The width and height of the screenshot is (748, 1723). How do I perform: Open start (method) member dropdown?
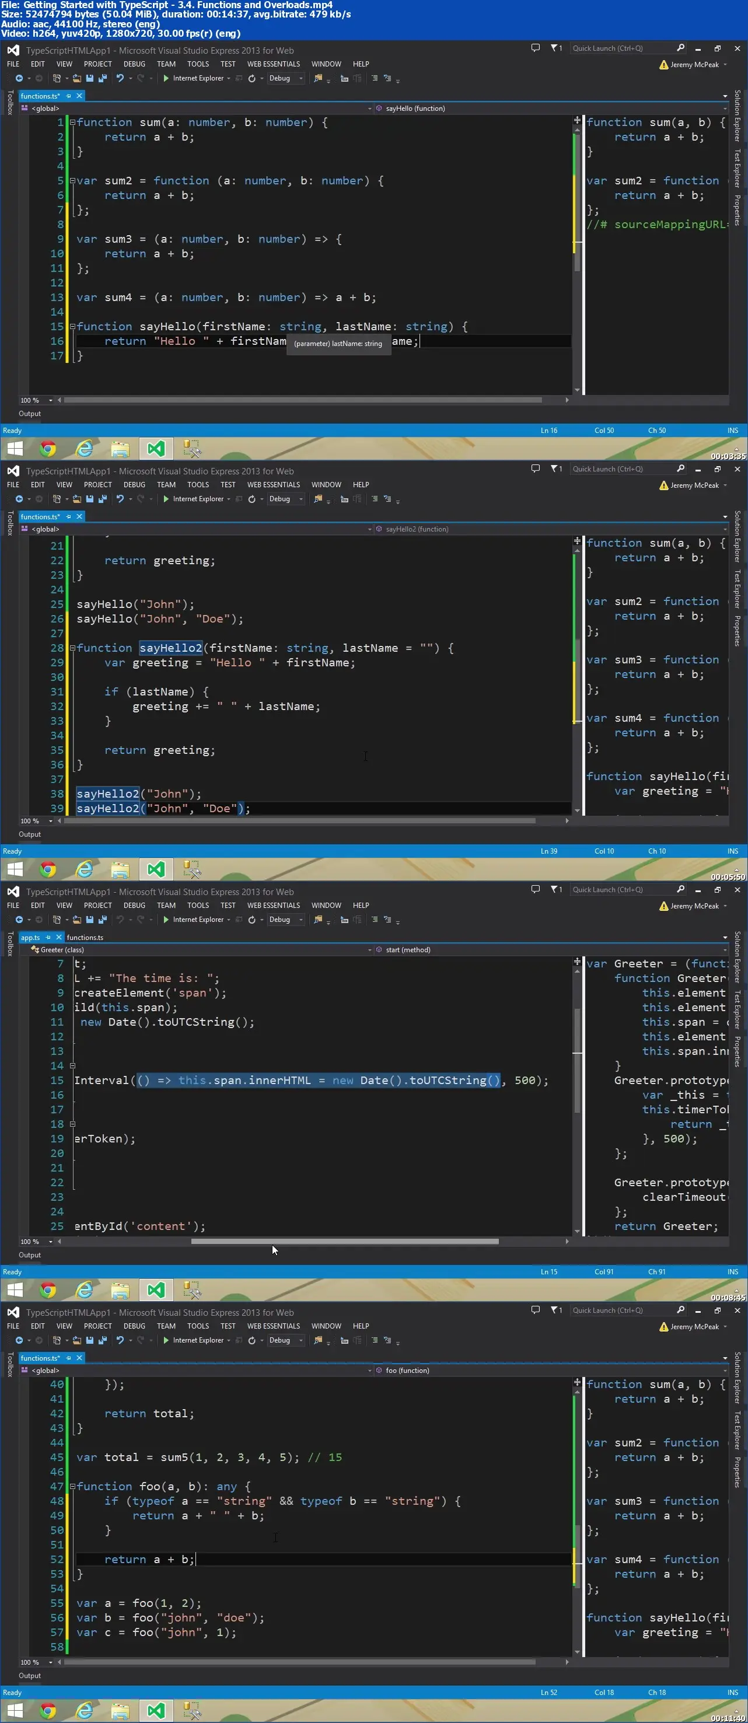coord(551,950)
